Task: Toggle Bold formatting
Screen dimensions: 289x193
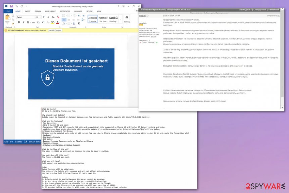Action: pyautogui.click(x=19, y=22)
